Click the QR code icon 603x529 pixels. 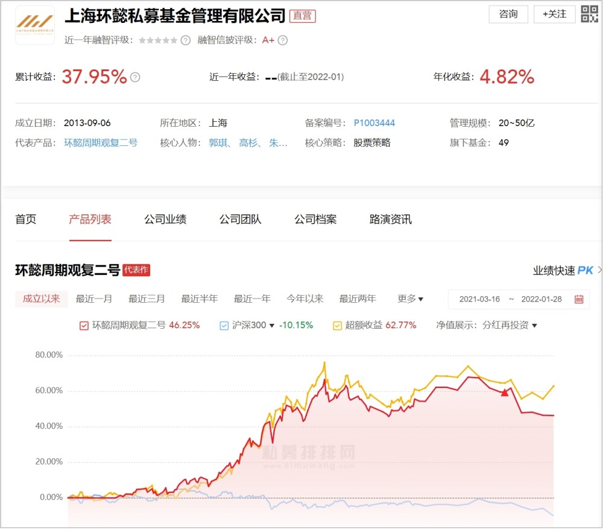pos(589,14)
